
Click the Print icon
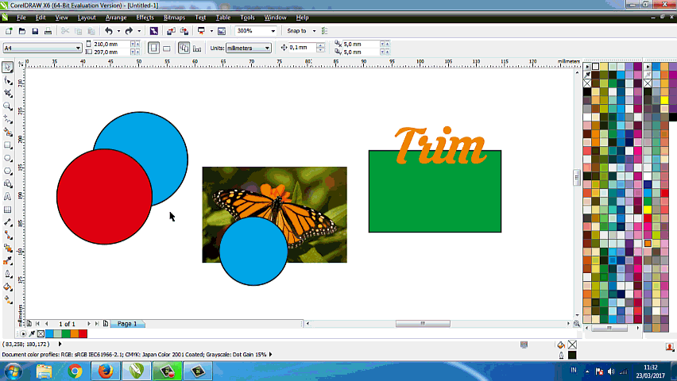point(48,31)
